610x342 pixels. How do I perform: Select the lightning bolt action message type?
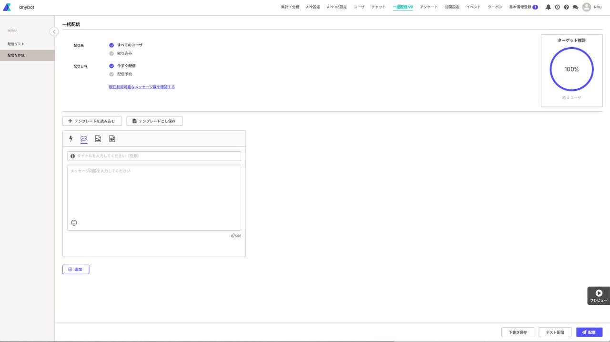[x=71, y=139]
